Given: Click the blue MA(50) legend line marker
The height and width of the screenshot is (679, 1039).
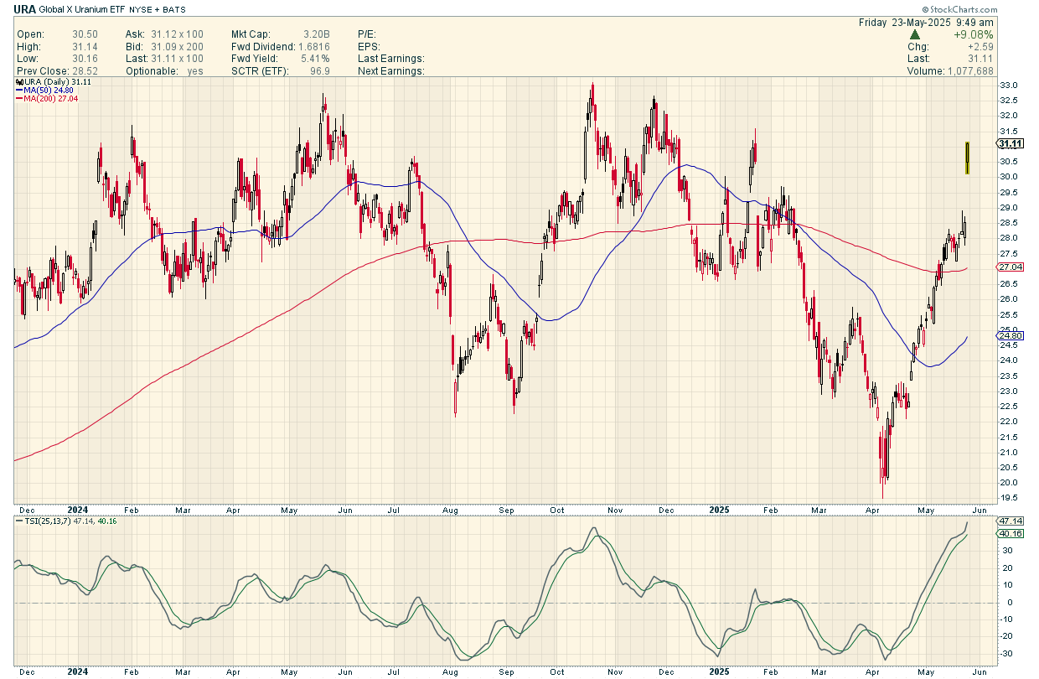Looking at the screenshot, I should (18, 91).
